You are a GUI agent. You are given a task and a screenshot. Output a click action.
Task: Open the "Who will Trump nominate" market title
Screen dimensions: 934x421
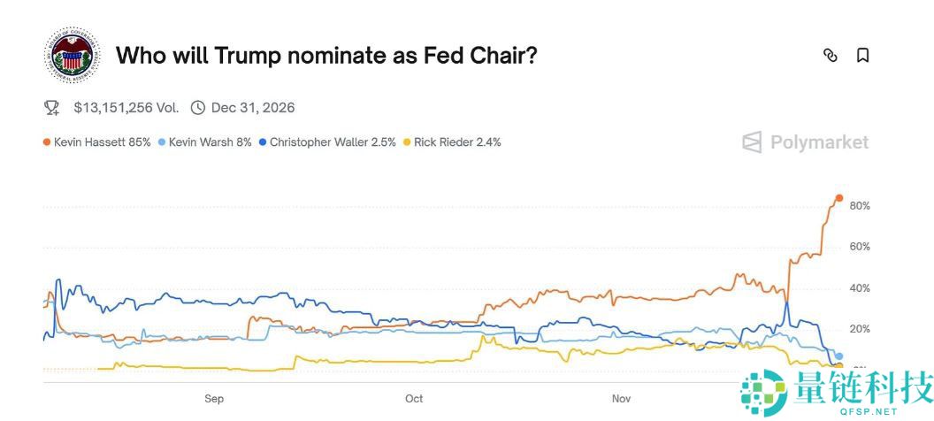tap(326, 55)
